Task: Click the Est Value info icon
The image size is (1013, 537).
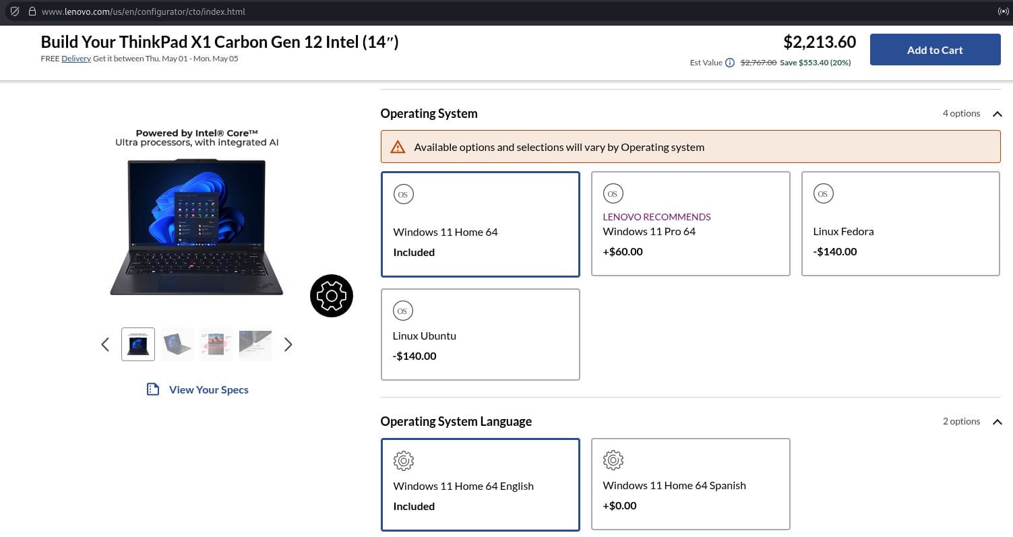Action: click(729, 63)
